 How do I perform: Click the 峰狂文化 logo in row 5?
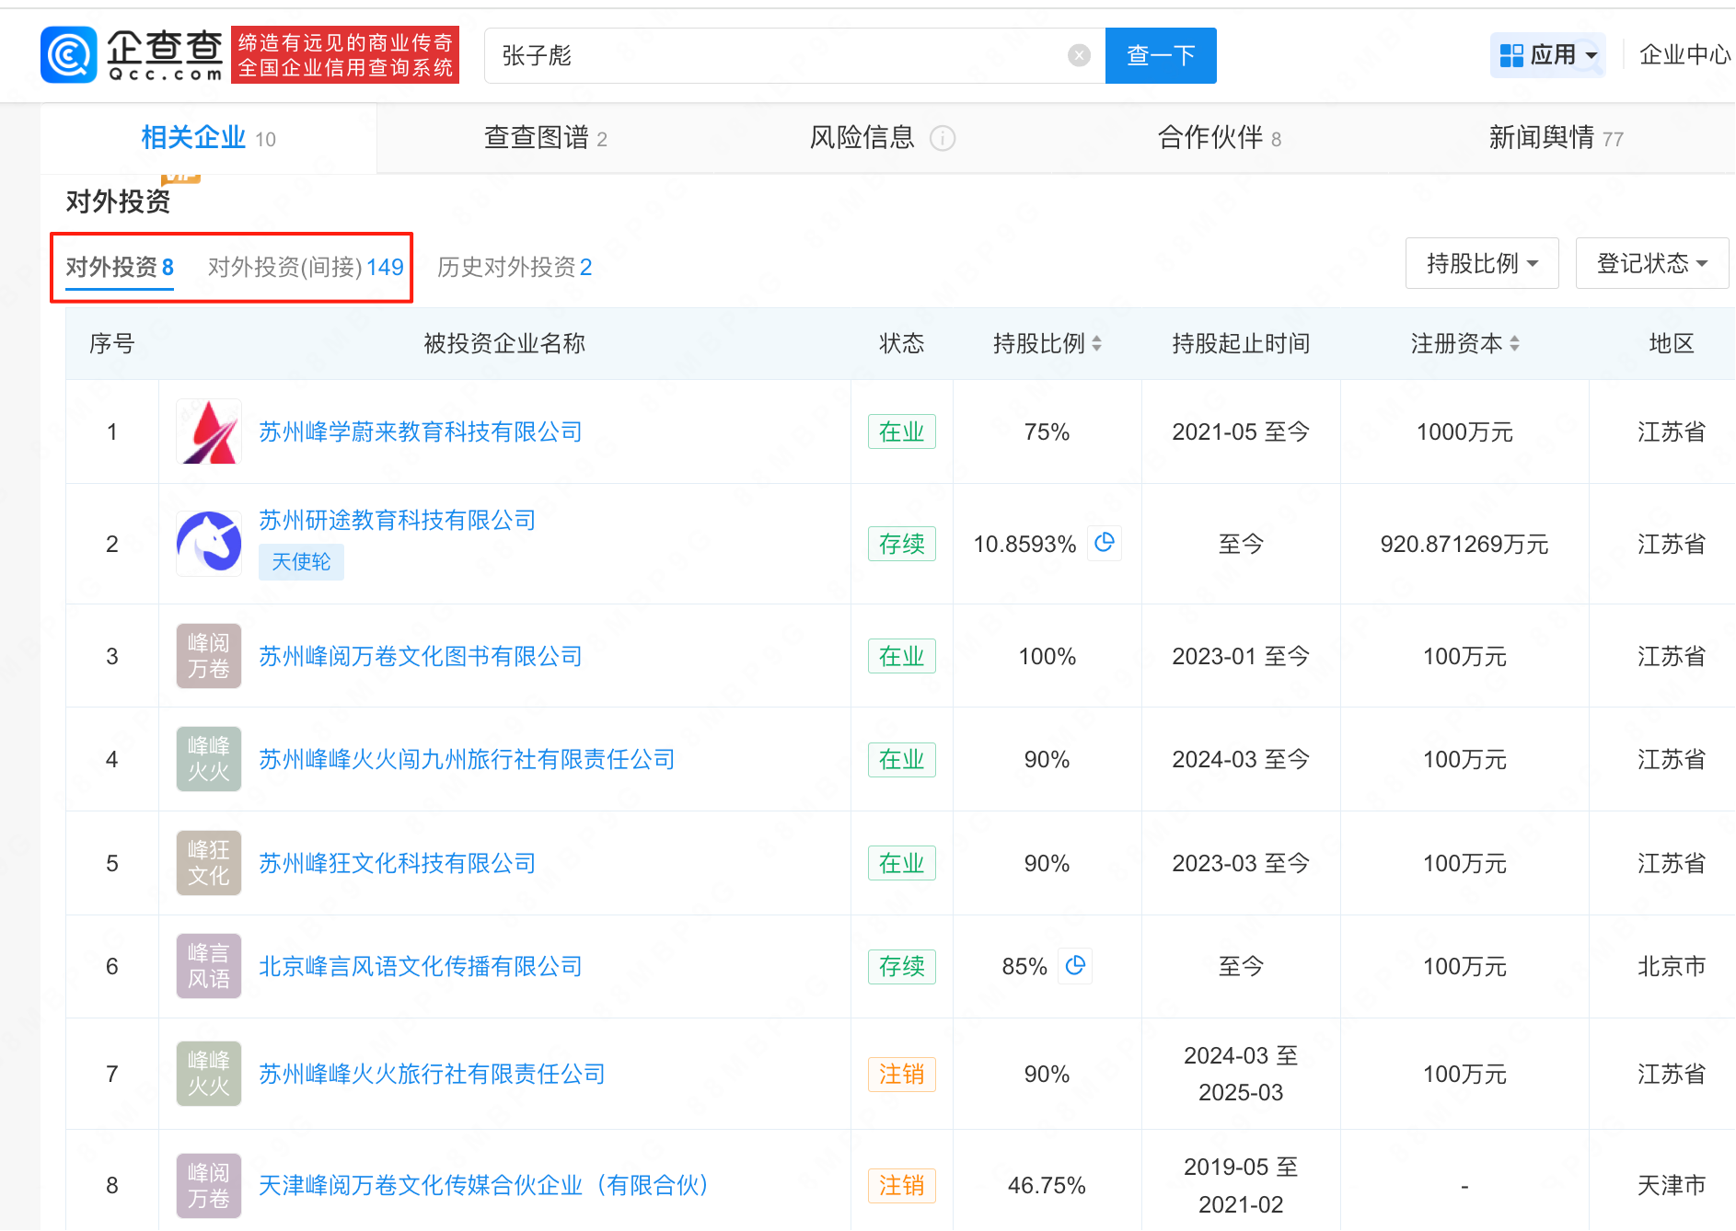pyautogui.click(x=209, y=863)
